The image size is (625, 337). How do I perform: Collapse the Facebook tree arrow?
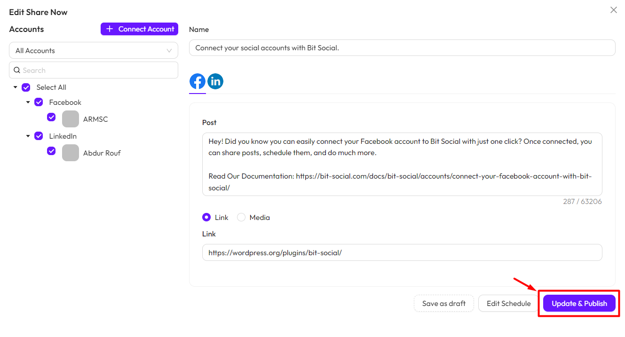coord(28,102)
